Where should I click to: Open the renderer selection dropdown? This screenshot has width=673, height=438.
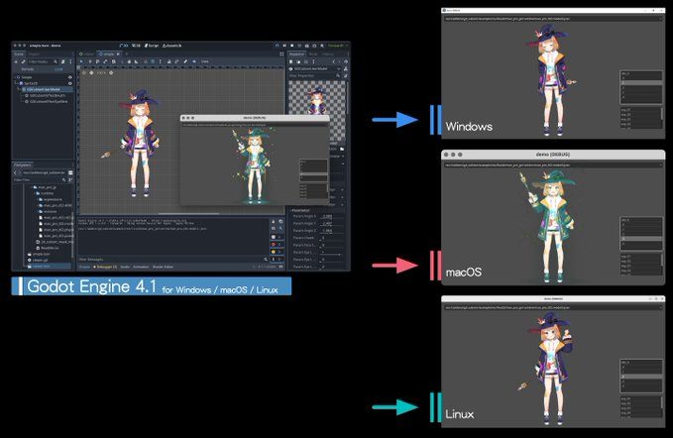(x=337, y=46)
